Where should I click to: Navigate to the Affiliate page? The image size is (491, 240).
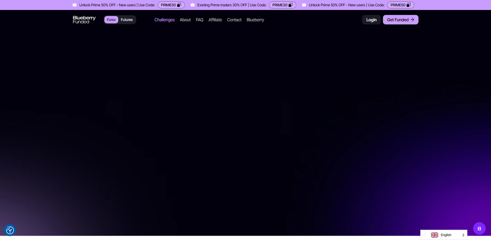tap(215, 20)
